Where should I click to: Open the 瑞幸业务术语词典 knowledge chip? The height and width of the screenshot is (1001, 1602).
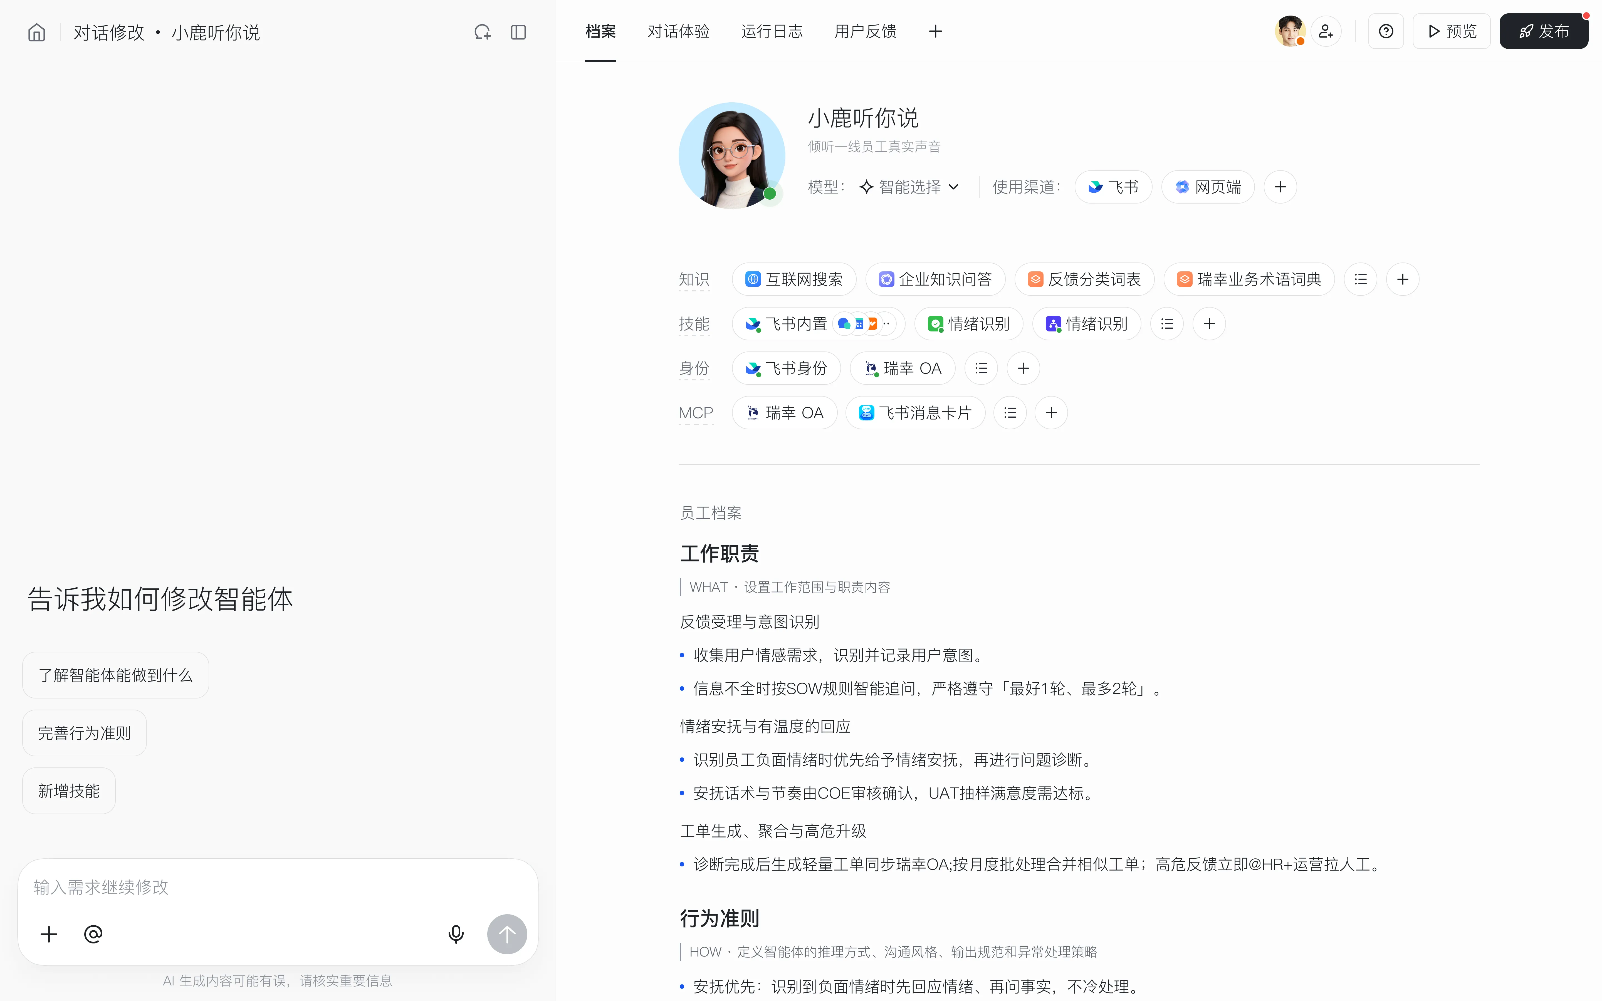pos(1249,279)
